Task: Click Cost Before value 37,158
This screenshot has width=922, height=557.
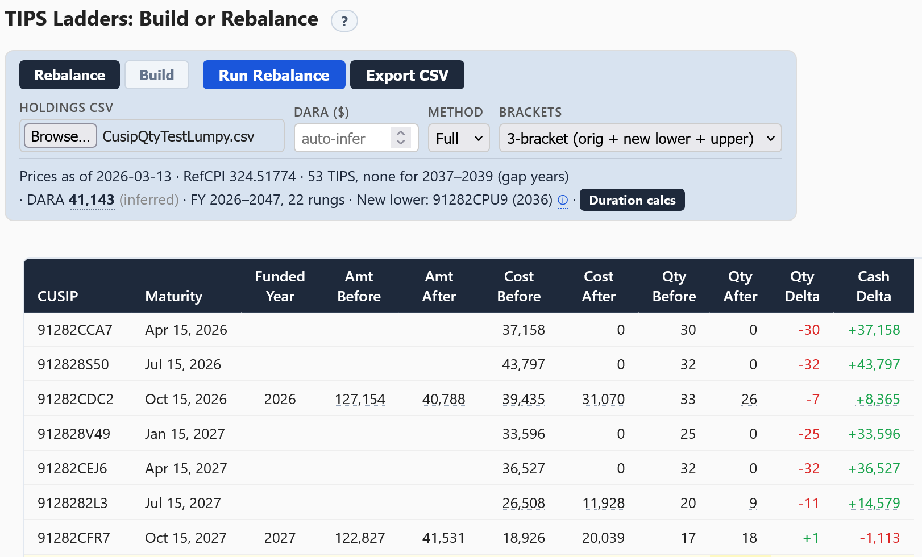Action: click(523, 330)
